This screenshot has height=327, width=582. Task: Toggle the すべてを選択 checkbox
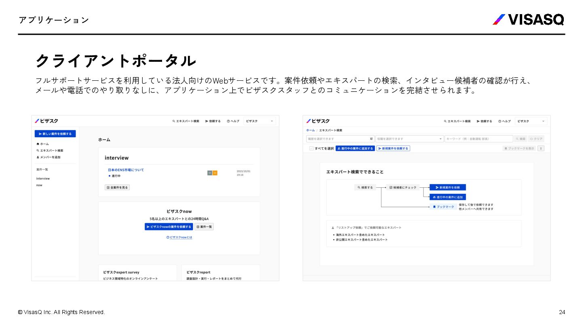pyautogui.click(x=311, y=149)
